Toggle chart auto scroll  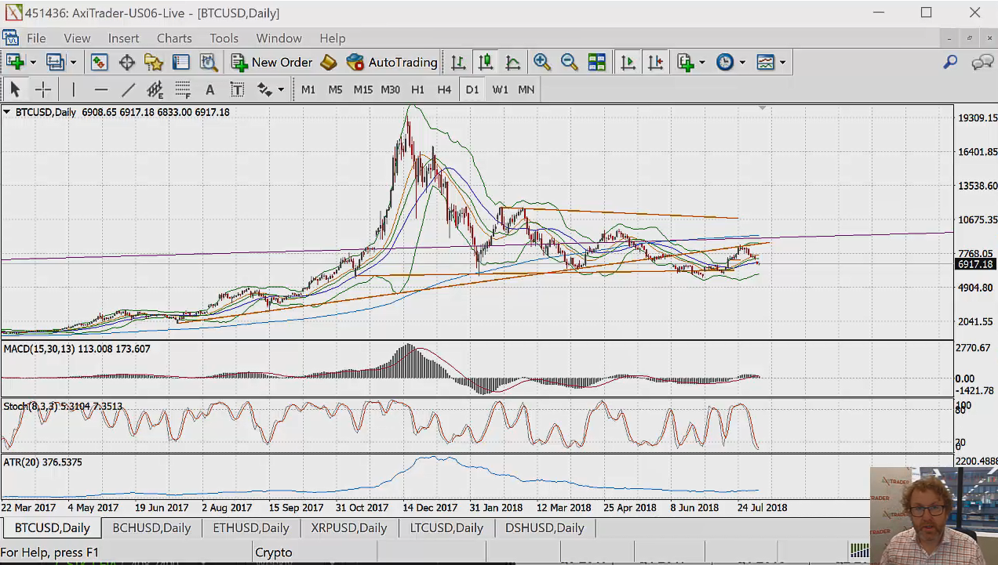pyautogui.click(x=628, y=63)
